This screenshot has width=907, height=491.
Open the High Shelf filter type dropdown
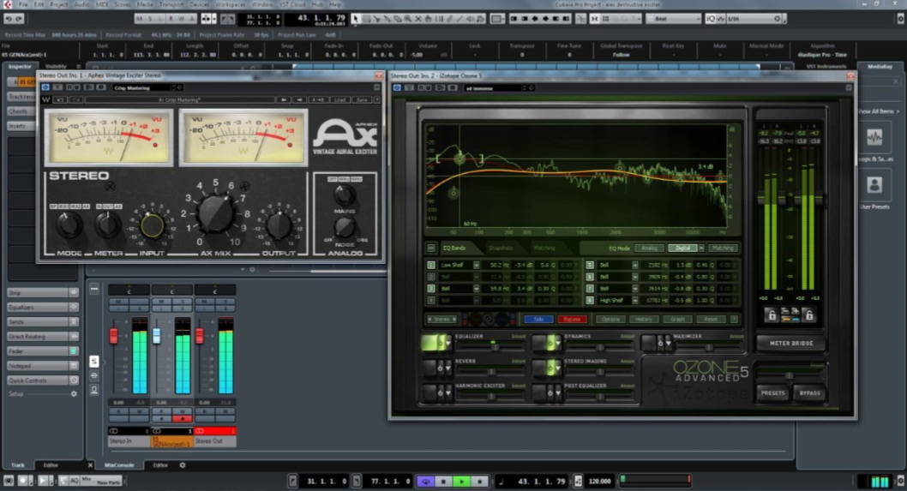click(x=634, y=300)
